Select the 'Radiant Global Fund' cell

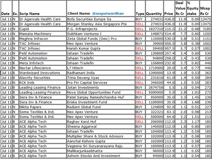[x=101, y=107]
